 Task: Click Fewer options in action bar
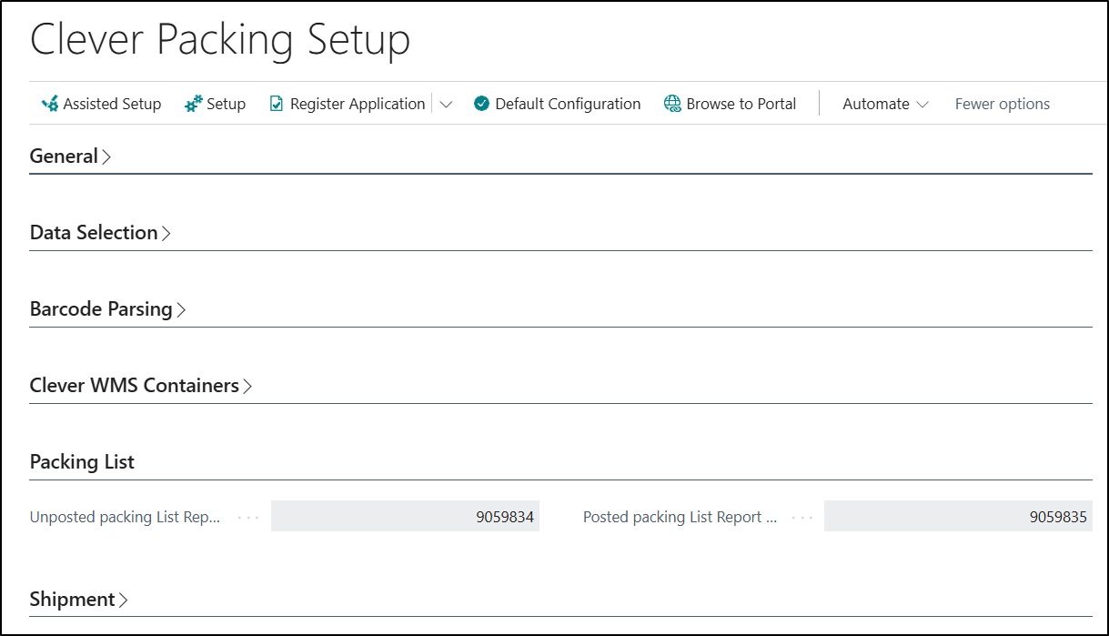tap(1002, 104)
